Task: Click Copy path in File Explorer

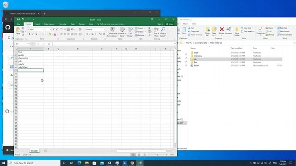Action: point(193,31)
